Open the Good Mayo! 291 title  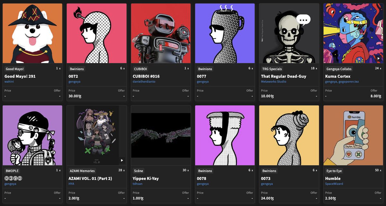tap(20, 76)
